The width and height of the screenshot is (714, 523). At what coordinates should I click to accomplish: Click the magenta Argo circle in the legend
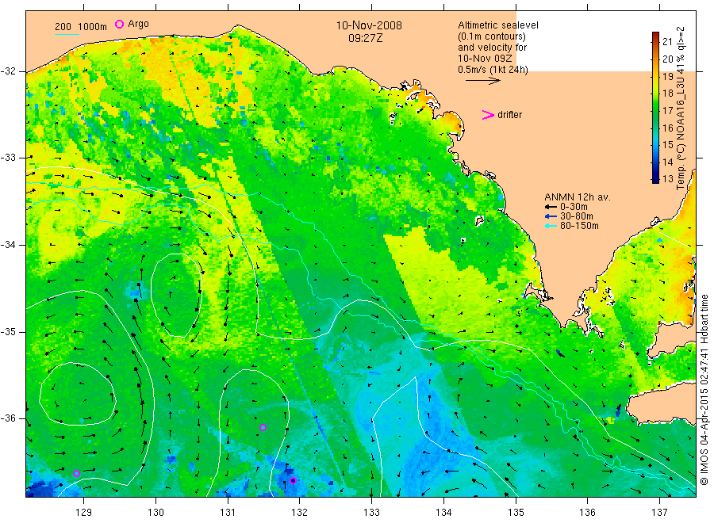point(119,24)
